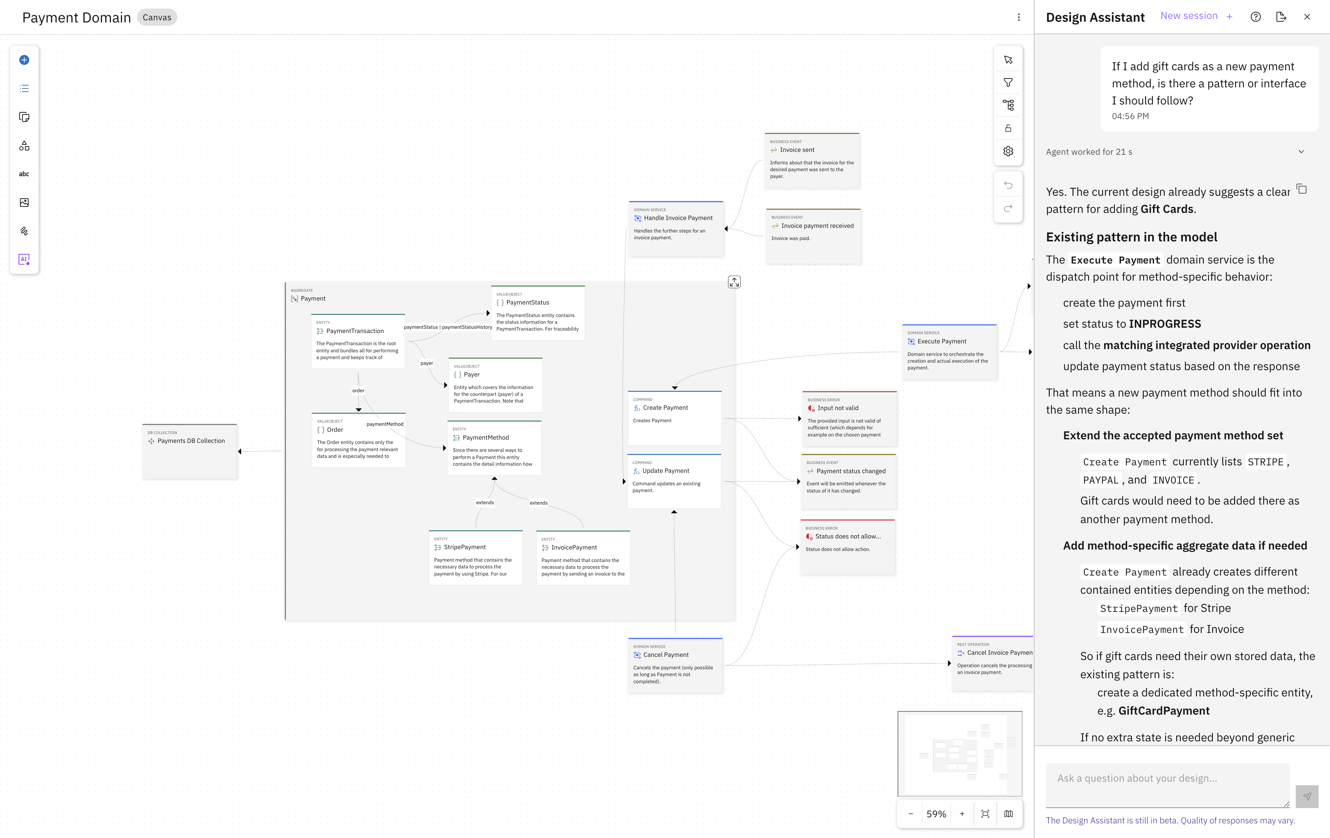Select the Cancel Payment domain service card
1330x838 pixels.
point(675,665)
